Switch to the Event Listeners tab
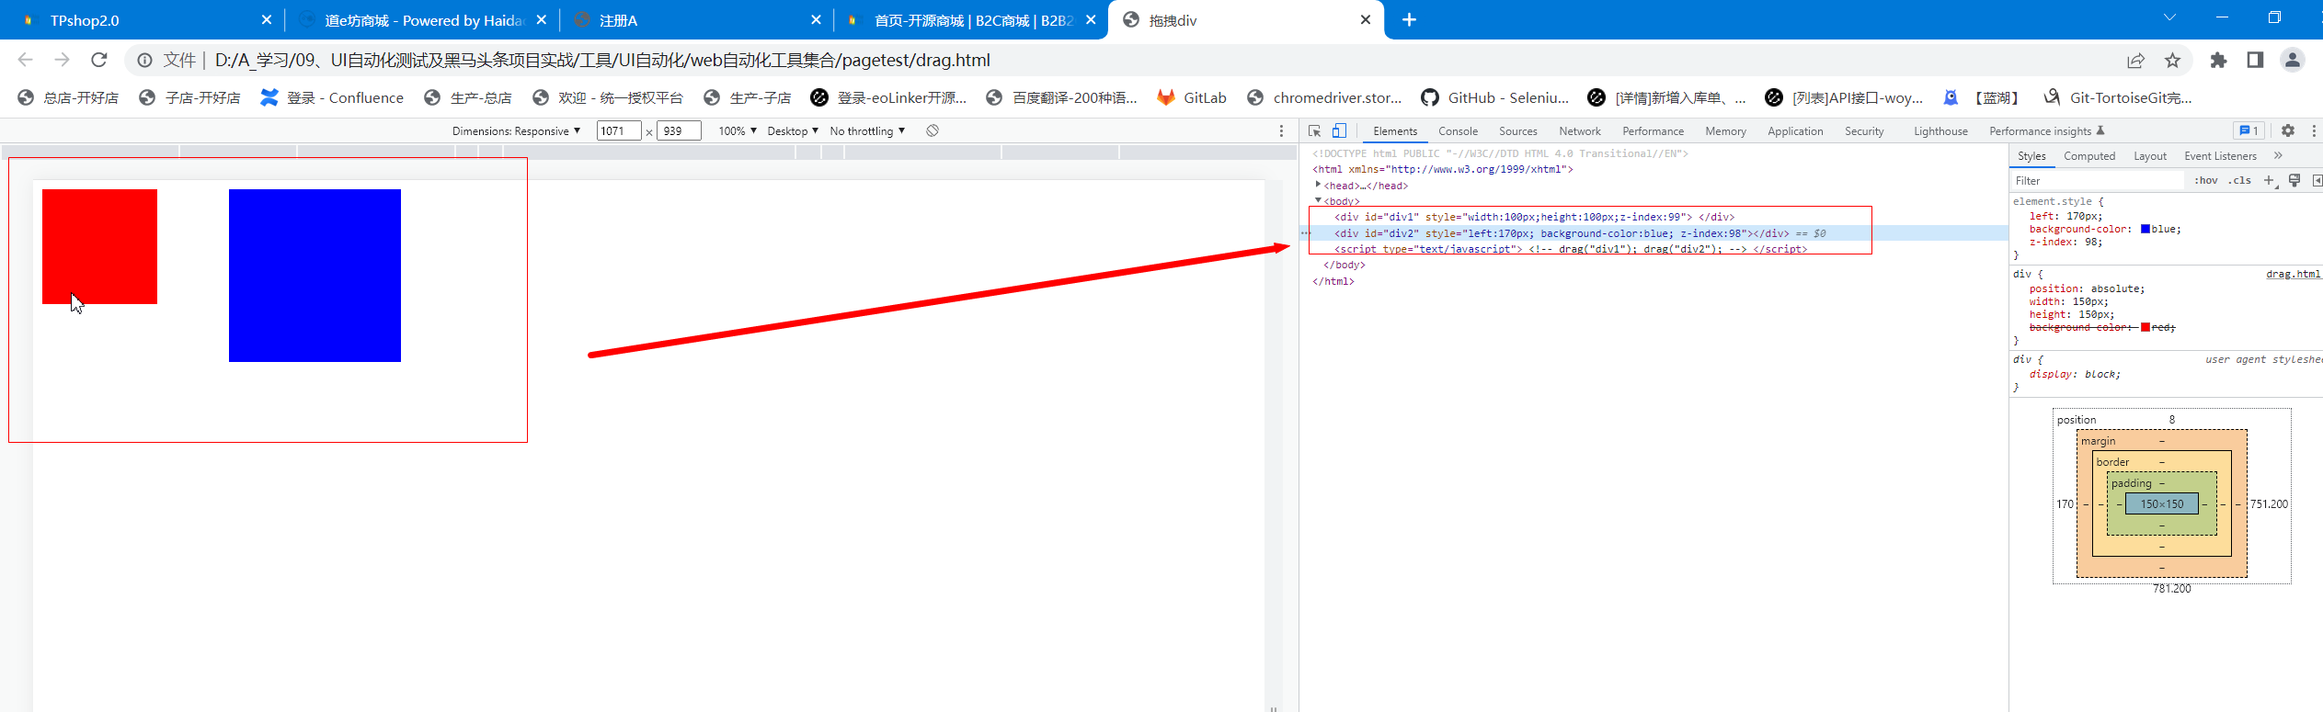This screenshot has width=2323, height=712. [x=2220, y=156]
